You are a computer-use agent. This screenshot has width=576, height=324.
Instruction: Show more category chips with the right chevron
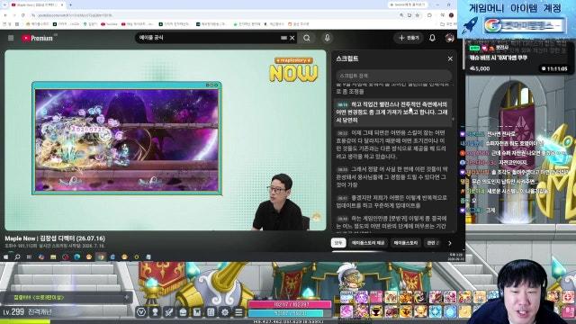point(450,243)
